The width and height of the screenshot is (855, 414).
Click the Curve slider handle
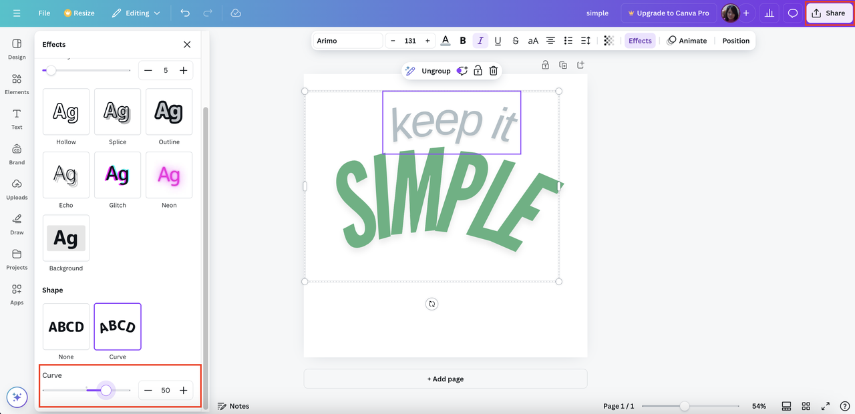pyautogui.click(x=106, y=390)
